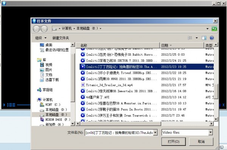Open the 组织 menu
The height and width of the screenshot is (150, 227).
click(x=41, y=38)
